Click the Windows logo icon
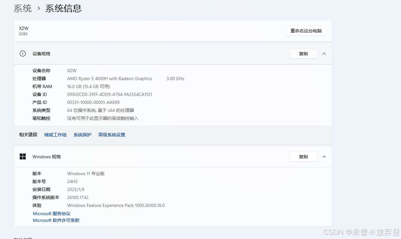Viewport: 401px width, 239px height. click(23, 156)
